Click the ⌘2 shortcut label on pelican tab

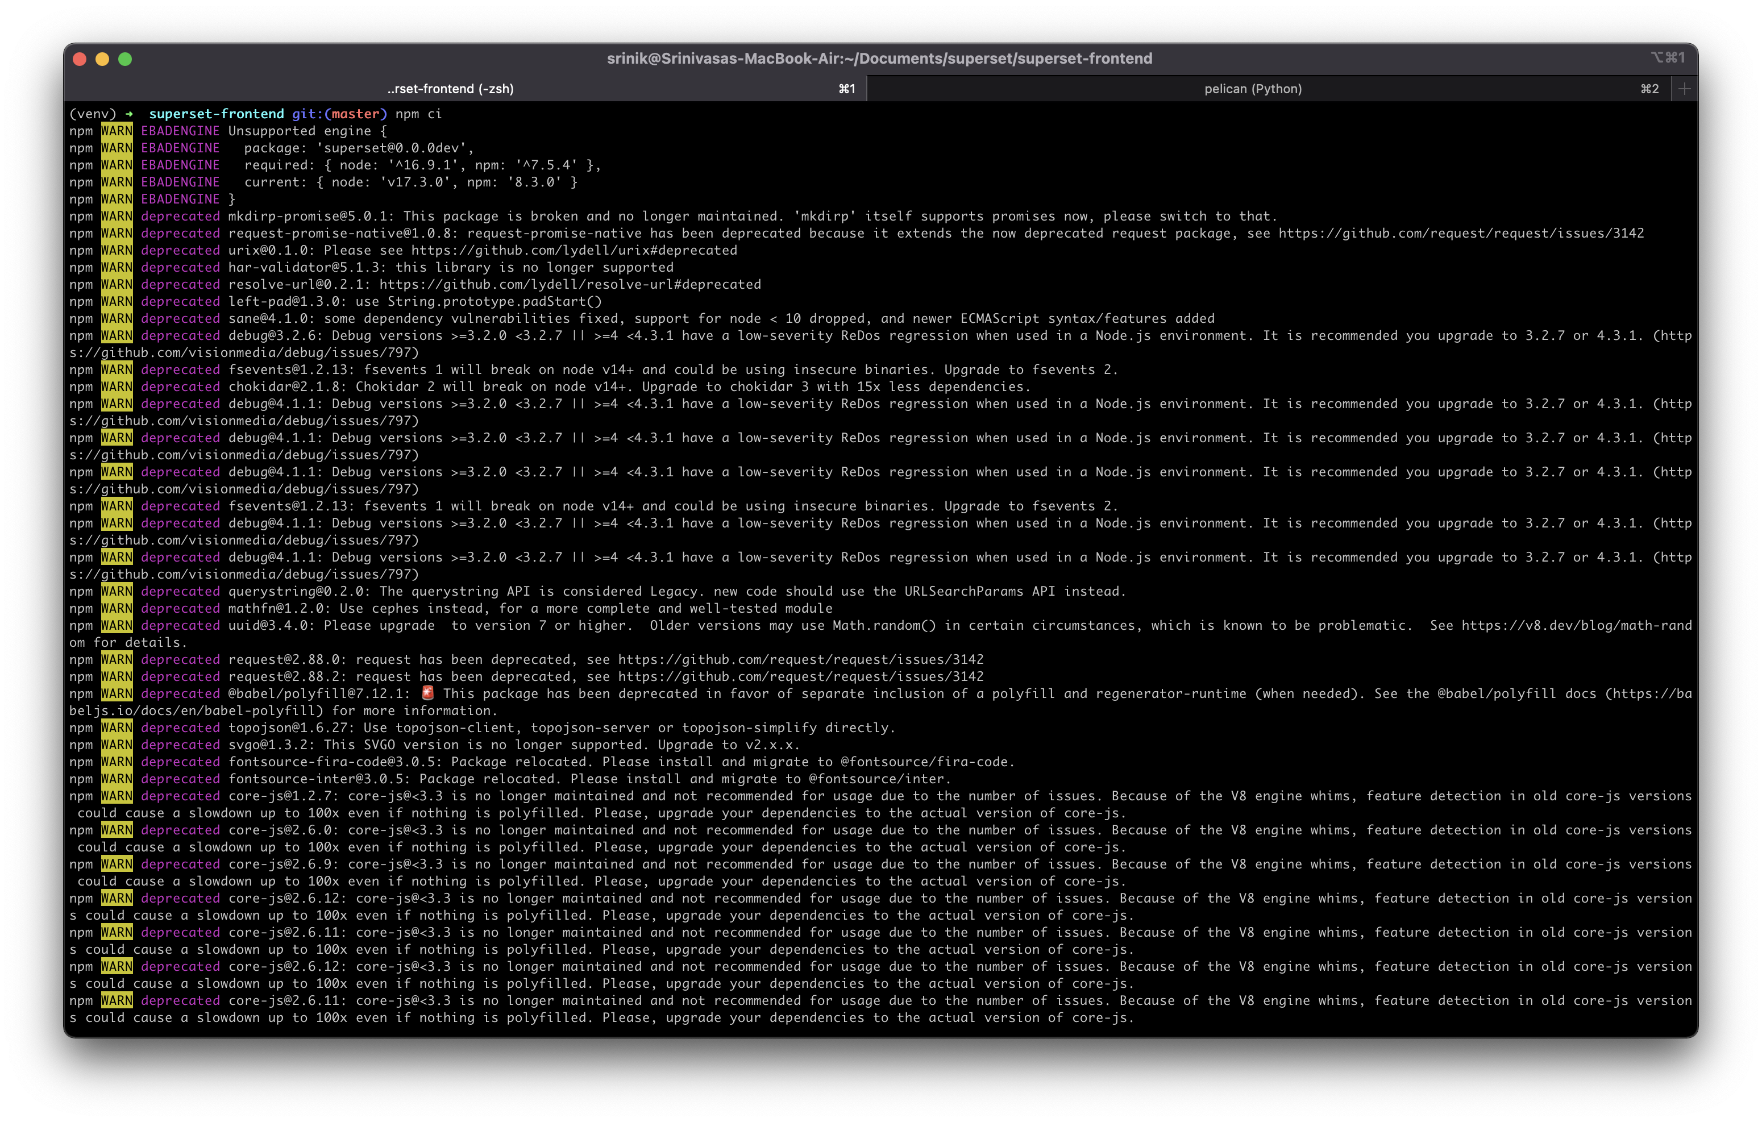click(x=1649, y=89)
